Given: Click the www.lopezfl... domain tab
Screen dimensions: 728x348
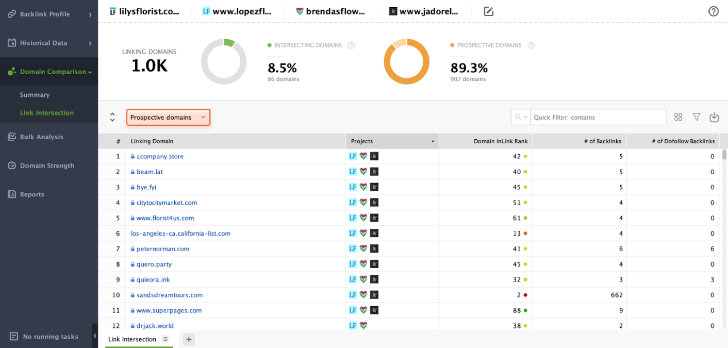Looking at the screenshot, I should click(x=237, y=11).
